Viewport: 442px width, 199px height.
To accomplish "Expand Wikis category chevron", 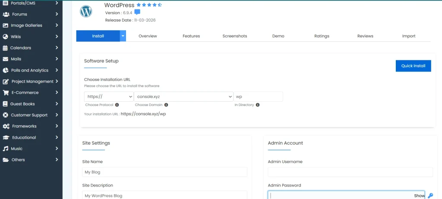I will click(x=57, y=37).
